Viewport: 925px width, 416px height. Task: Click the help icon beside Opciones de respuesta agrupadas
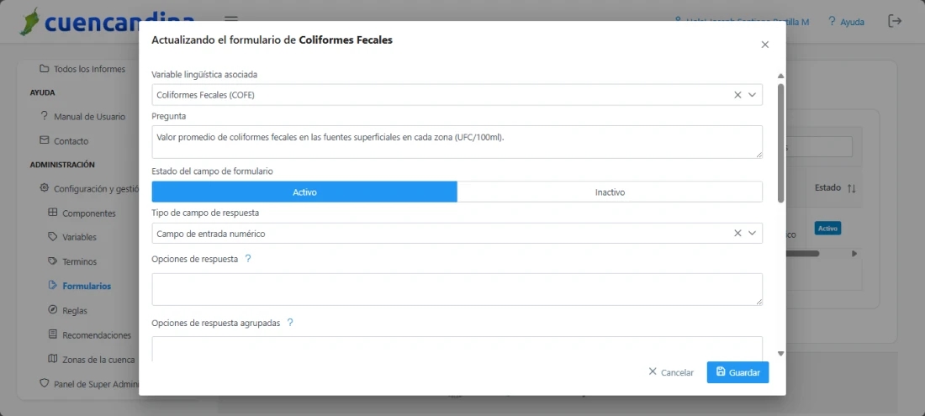[290, 323]
